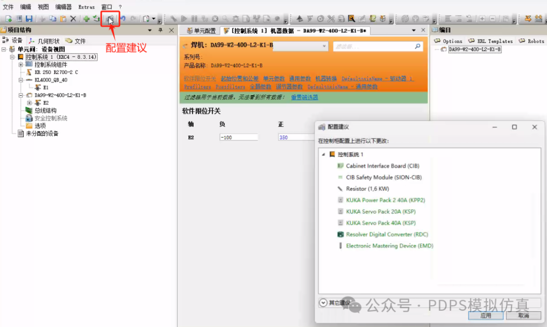Click the boxed plus icon in the right toolbar
547x327 pixels.
[x=482, y=19]
